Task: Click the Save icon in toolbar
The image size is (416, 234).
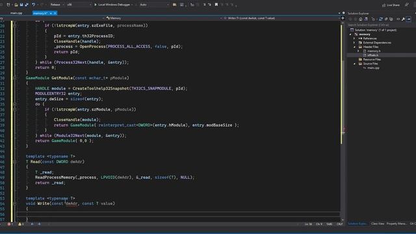Action: pos(21,5)
